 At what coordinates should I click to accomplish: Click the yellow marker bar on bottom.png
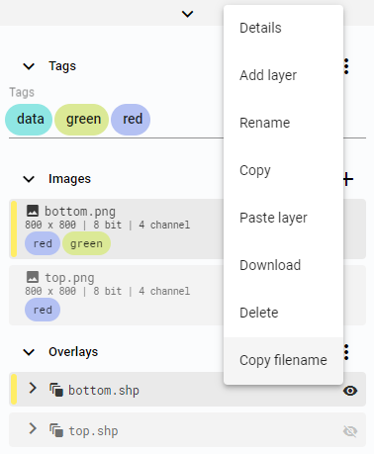click(x=14, y=228)
